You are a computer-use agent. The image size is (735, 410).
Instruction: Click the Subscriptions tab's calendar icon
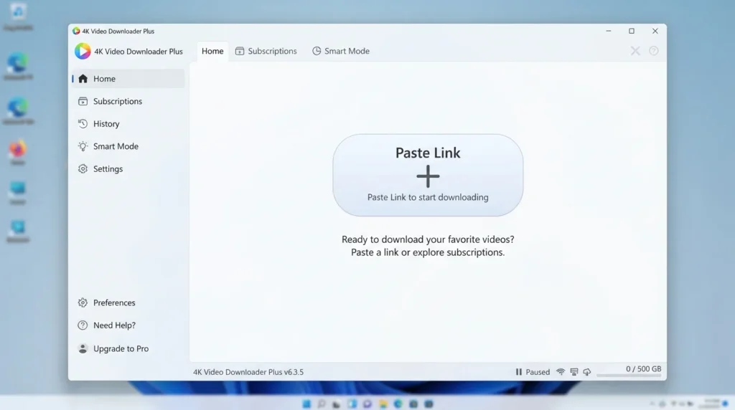tap(240, 51)
